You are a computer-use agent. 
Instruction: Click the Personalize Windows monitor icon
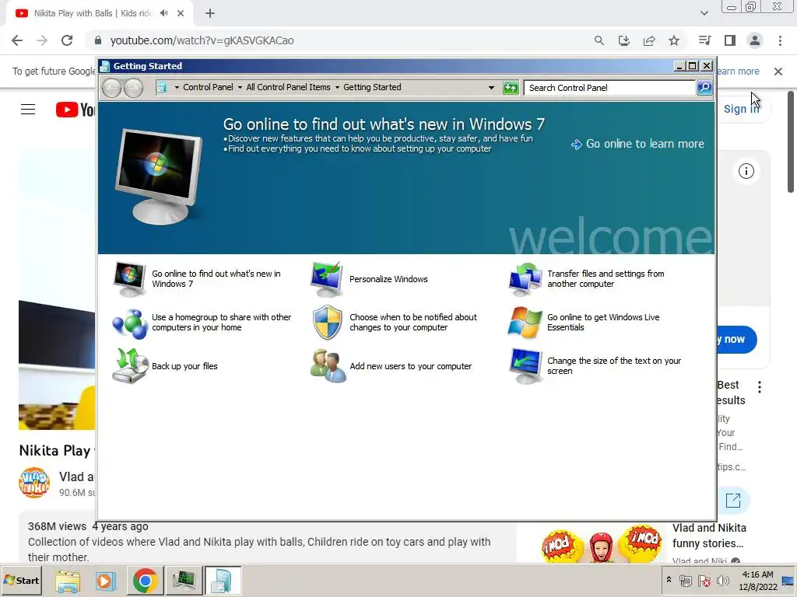[x=327, y=279]
